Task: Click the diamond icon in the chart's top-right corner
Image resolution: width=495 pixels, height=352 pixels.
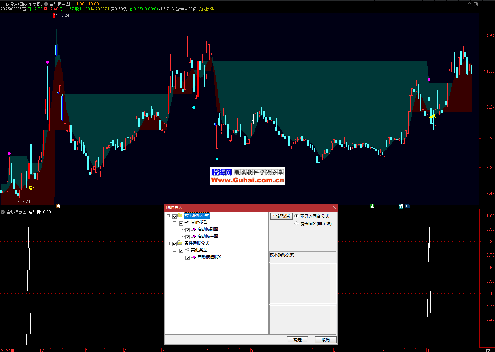Action: coord(470,4)
